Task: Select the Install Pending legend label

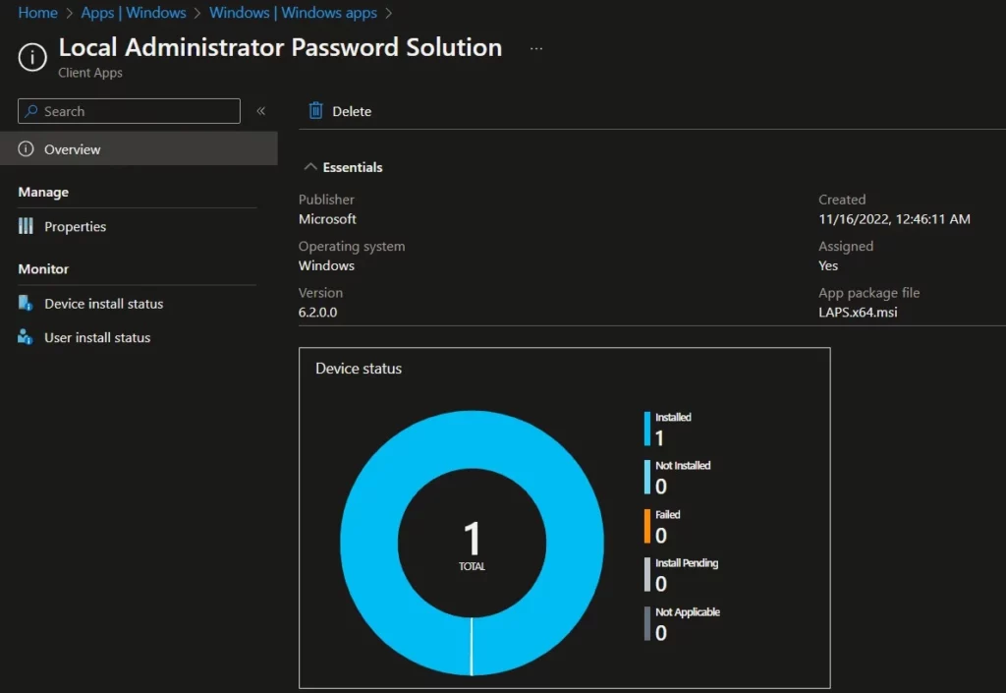Action: point(687,563)
